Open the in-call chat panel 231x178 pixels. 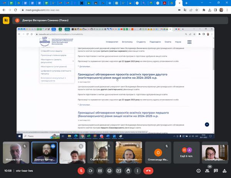[x=216, y=170]
